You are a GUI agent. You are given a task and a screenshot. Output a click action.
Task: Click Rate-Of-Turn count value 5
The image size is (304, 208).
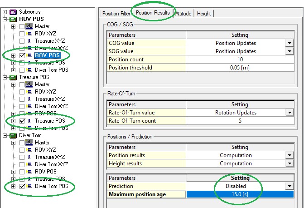240,121
